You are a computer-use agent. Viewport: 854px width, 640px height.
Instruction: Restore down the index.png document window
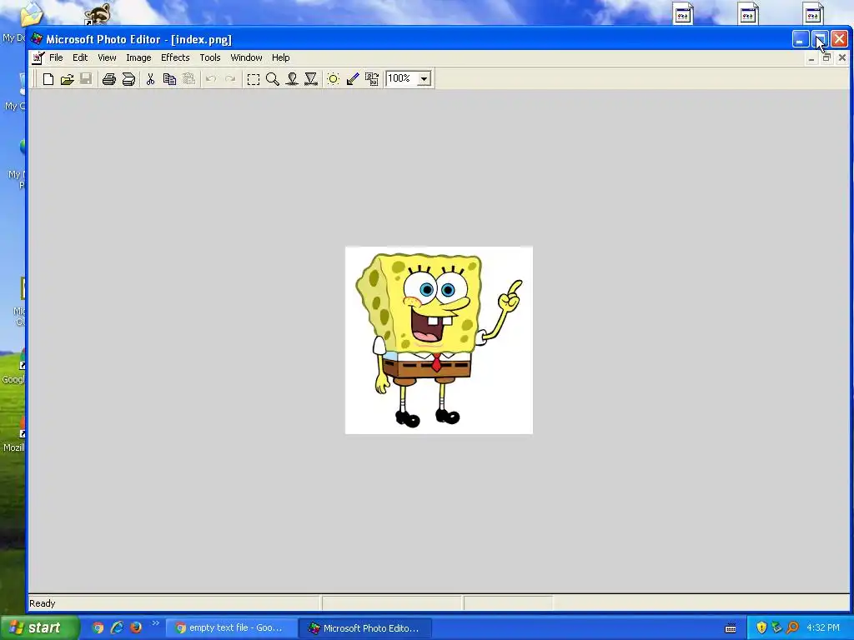point(826,57)
